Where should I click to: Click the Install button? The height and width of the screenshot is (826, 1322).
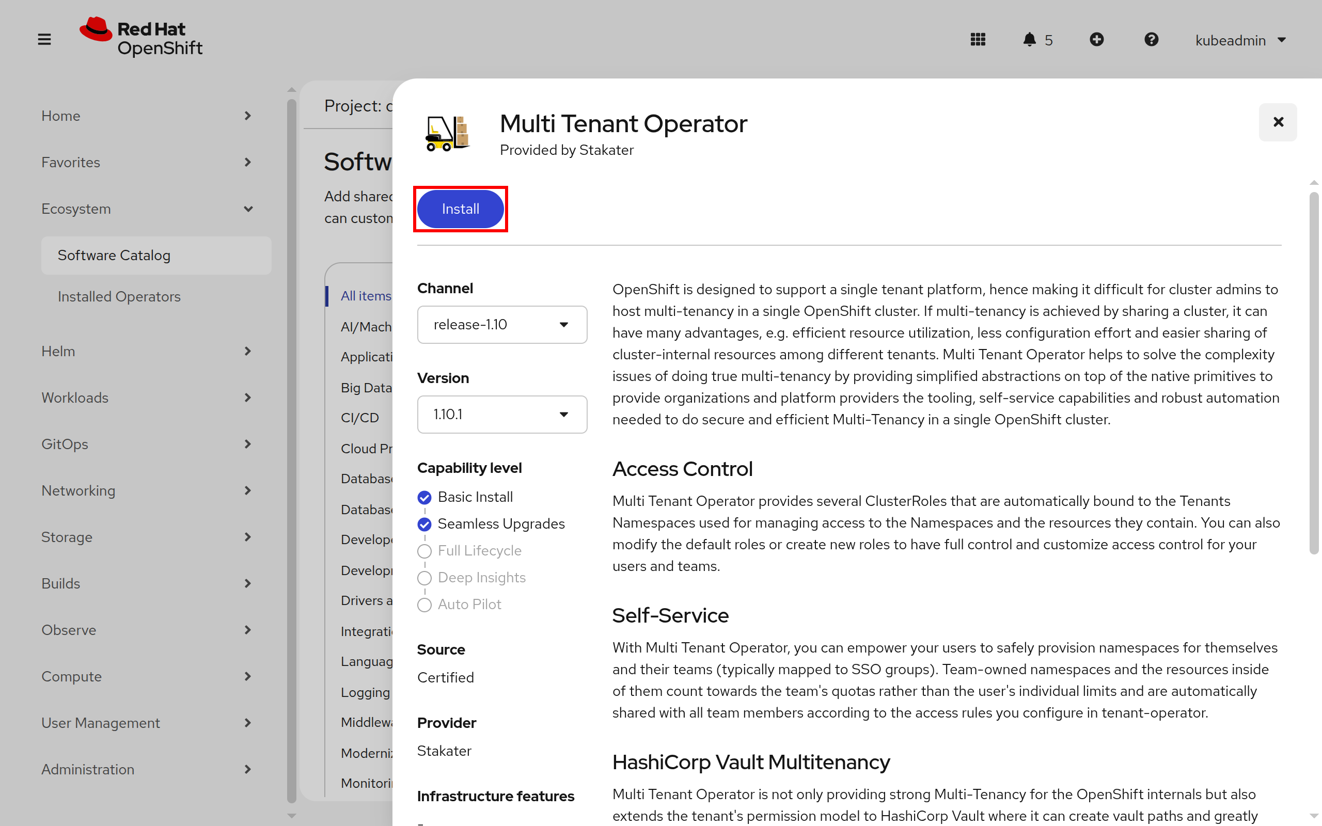(460, 209)
